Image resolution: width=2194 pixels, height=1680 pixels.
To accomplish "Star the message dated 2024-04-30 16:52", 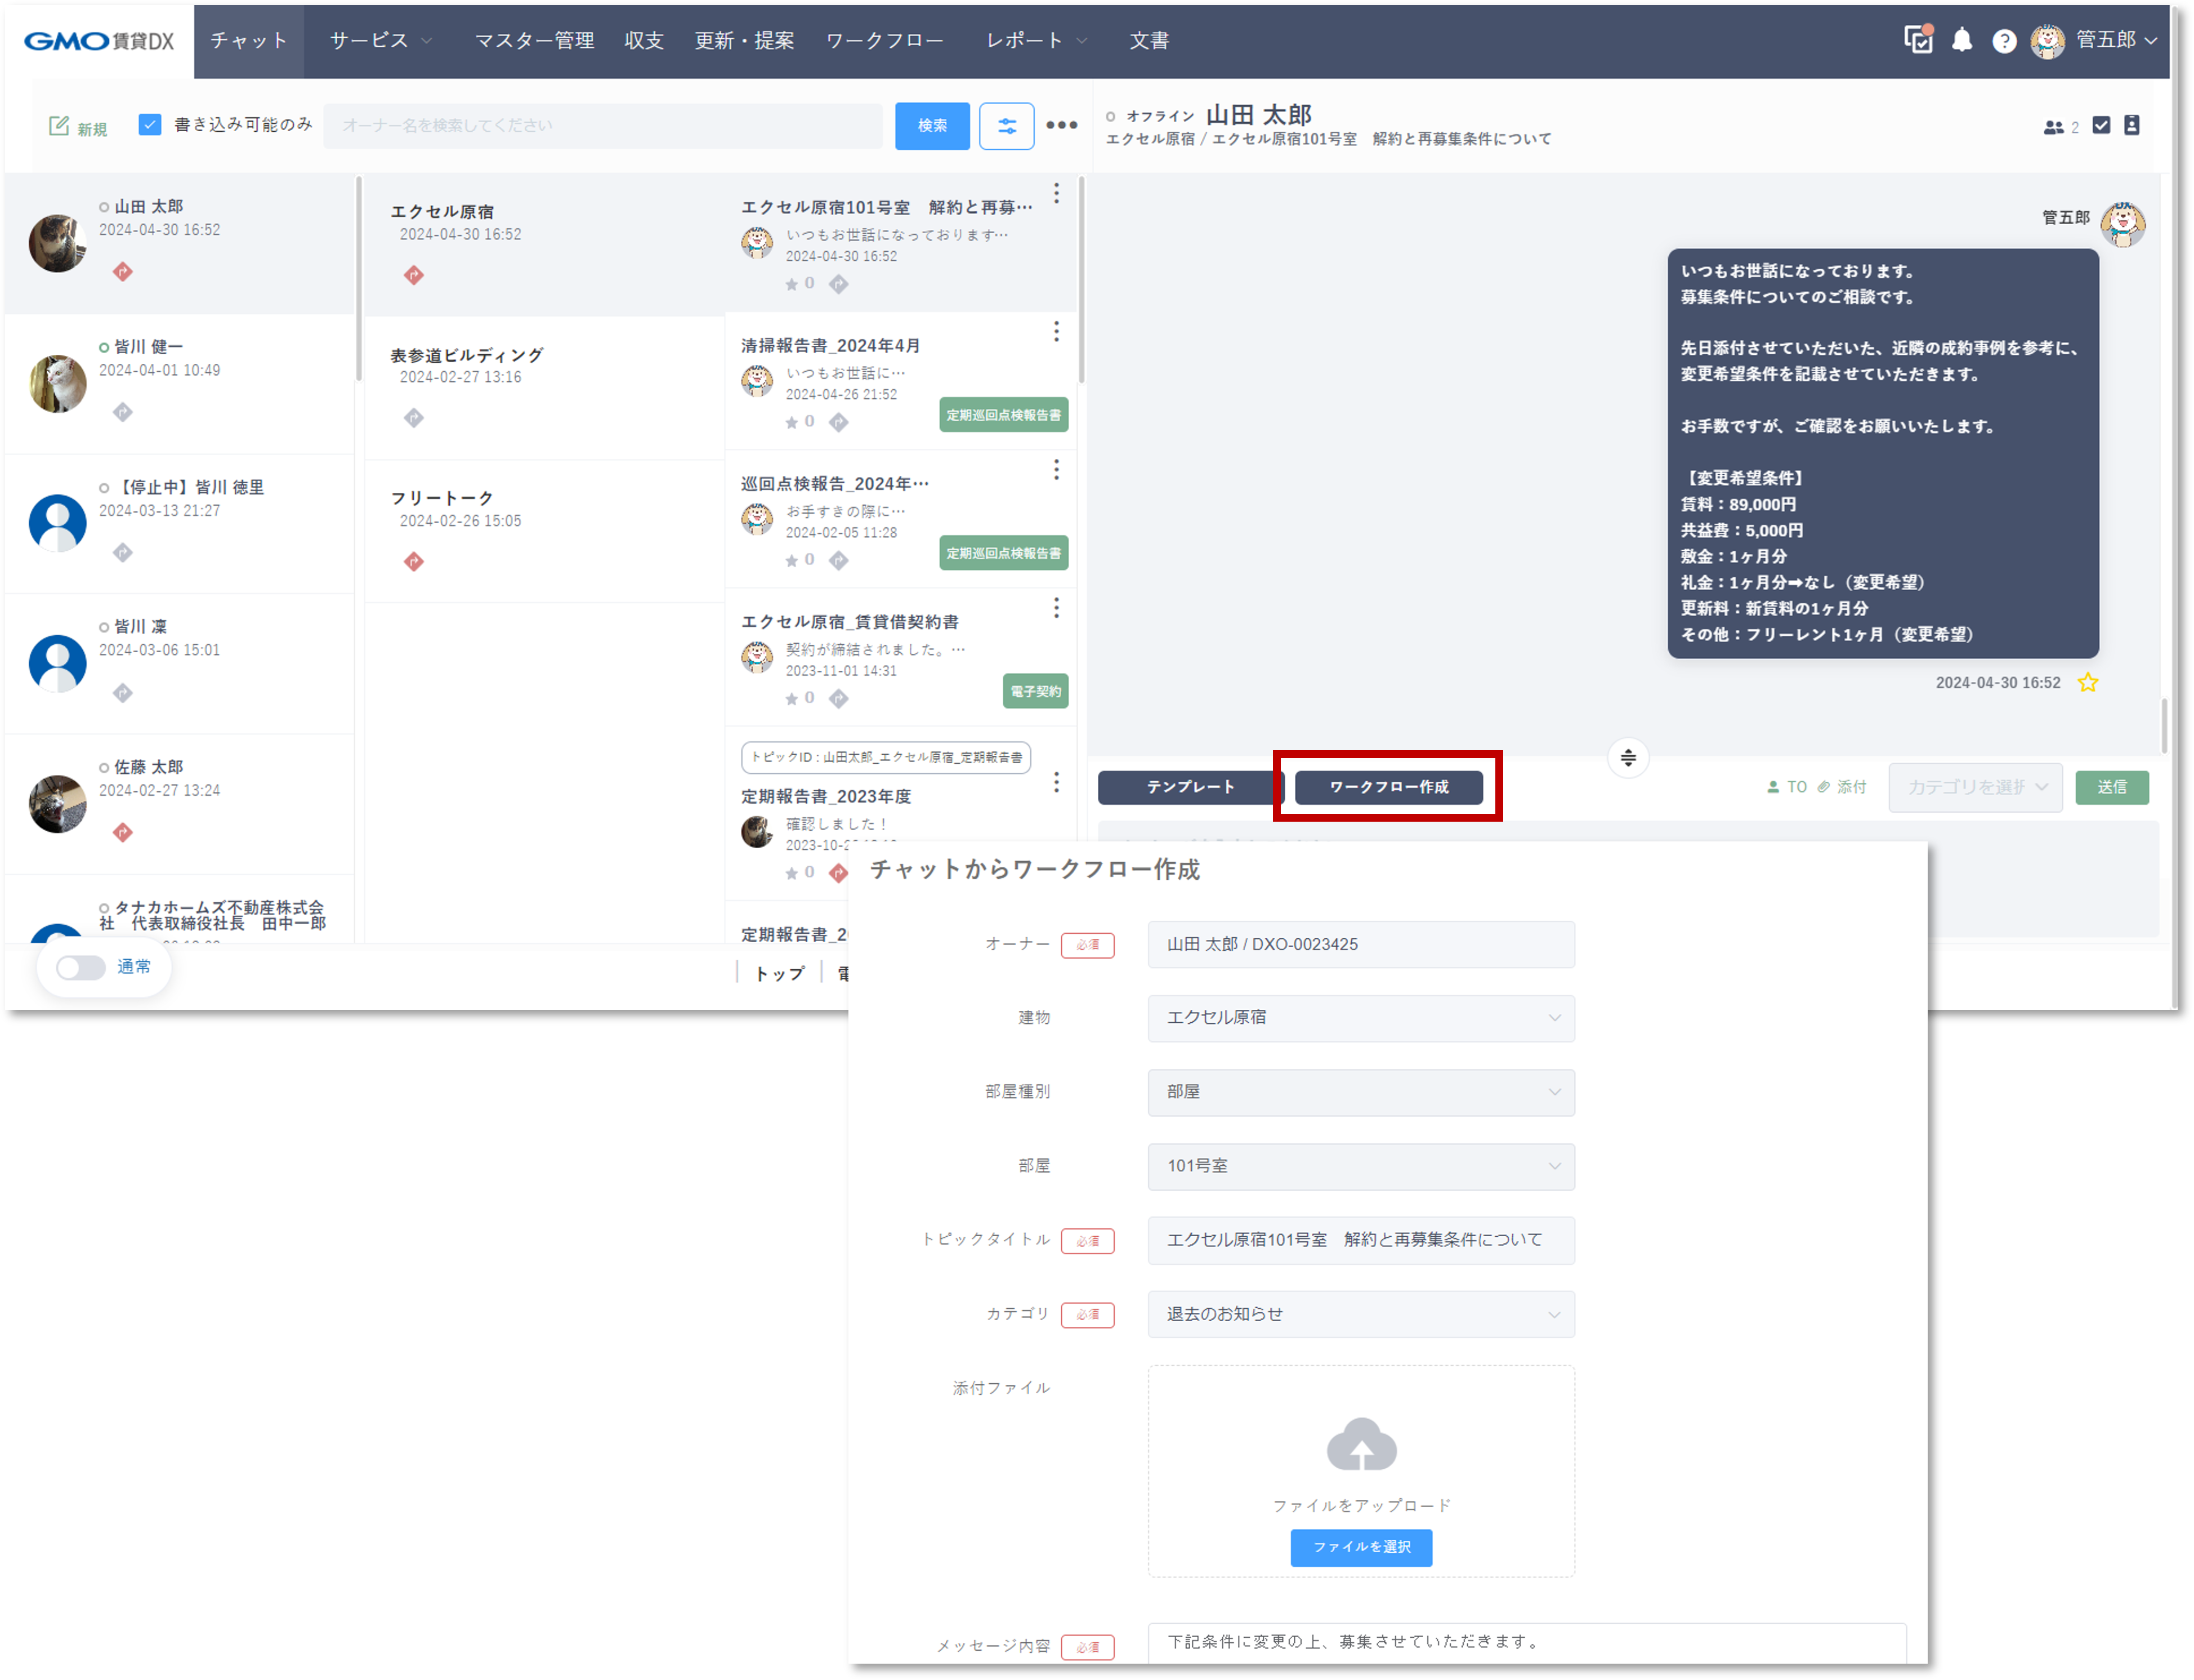I will click(x=2087, y=683).
